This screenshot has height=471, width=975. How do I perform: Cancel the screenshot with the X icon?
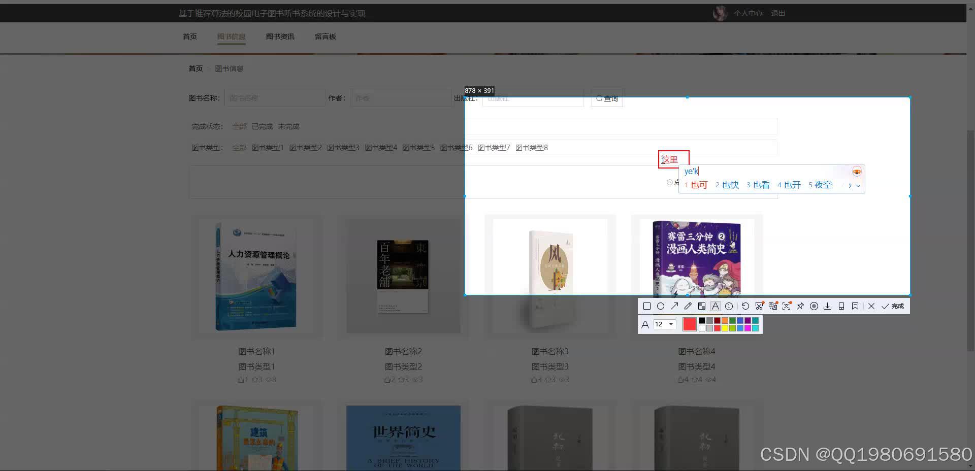(x=871, y=306)
